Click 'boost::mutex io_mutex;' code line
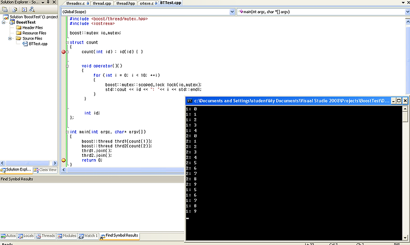This screenshot has width=410, height=245. [x=95, y=33]
